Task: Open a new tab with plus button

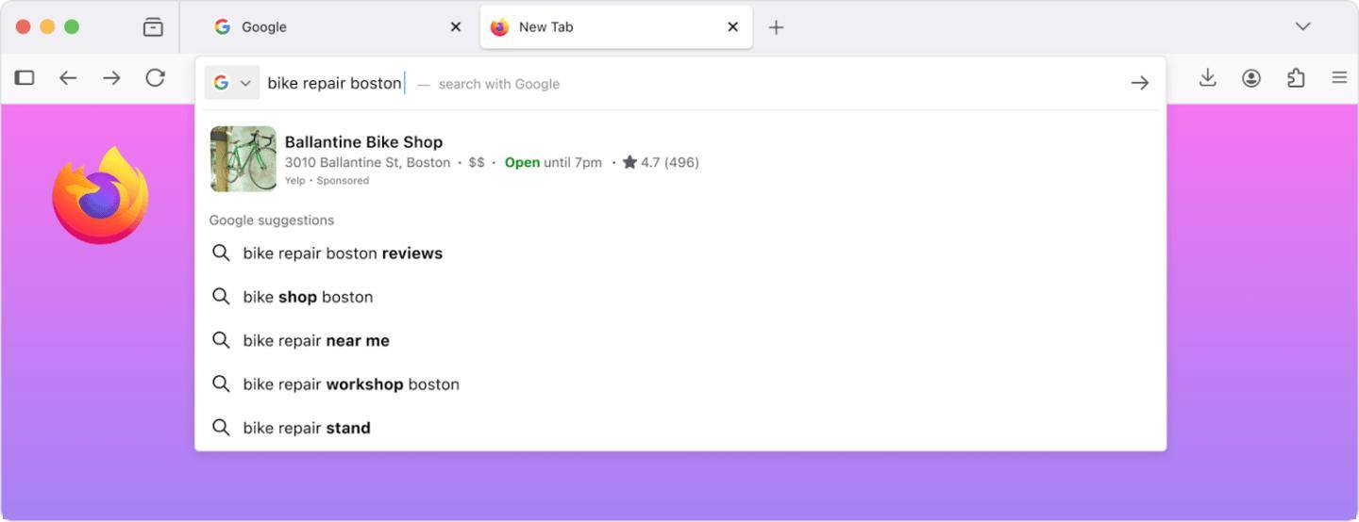Action: (776, 27)
